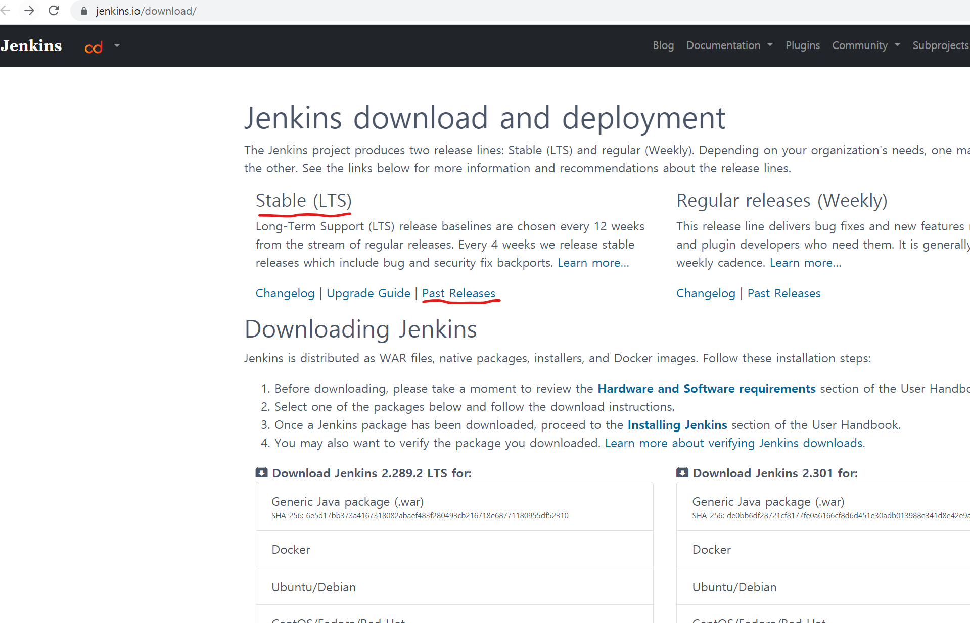Click the padlock site security icon
This screenshot has width=970, height=623.
click(x=84, y=11)
